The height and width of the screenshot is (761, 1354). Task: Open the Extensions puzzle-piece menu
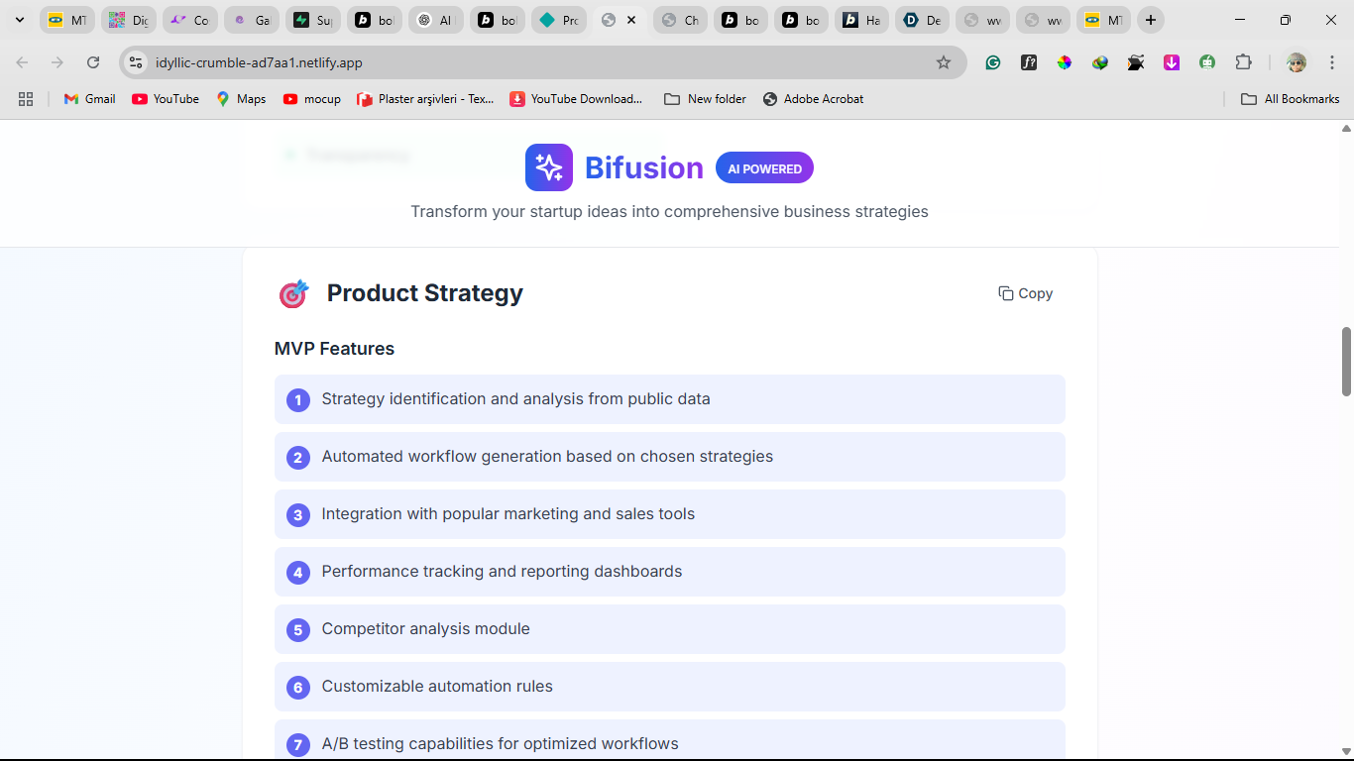1243,62
